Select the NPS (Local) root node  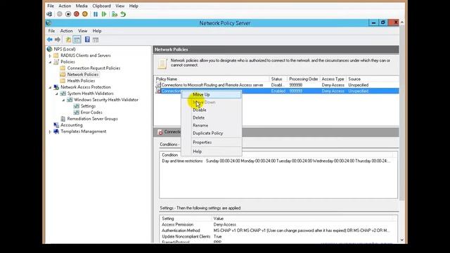coord(65,49)
